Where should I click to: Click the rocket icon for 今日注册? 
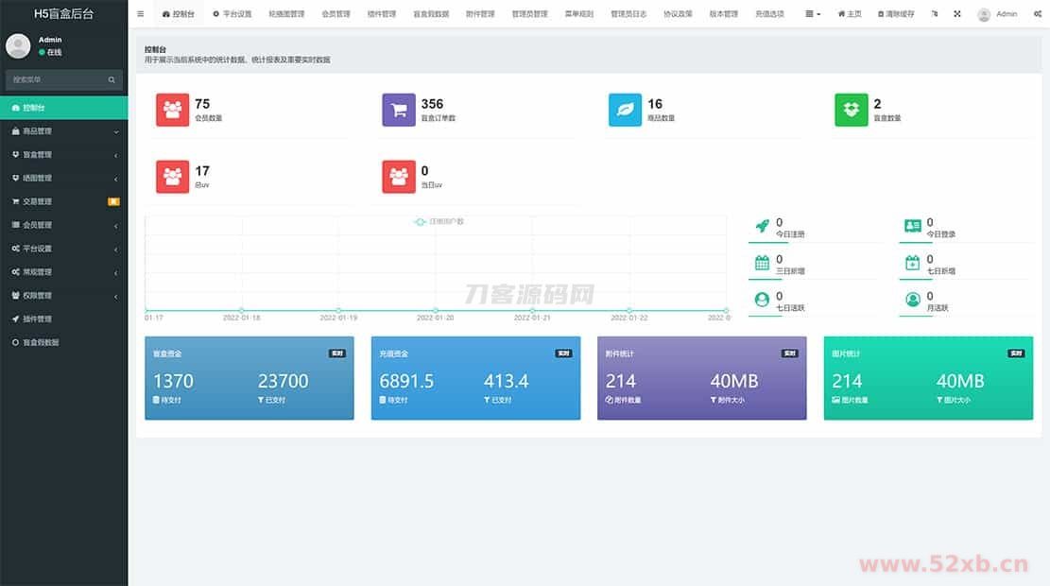point(762,227)
